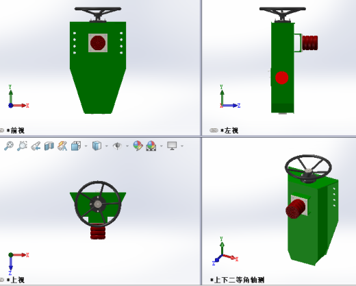Open the View Settings dropdown arrow
This screenshot has width=356, height=286.
pos(182,146)
